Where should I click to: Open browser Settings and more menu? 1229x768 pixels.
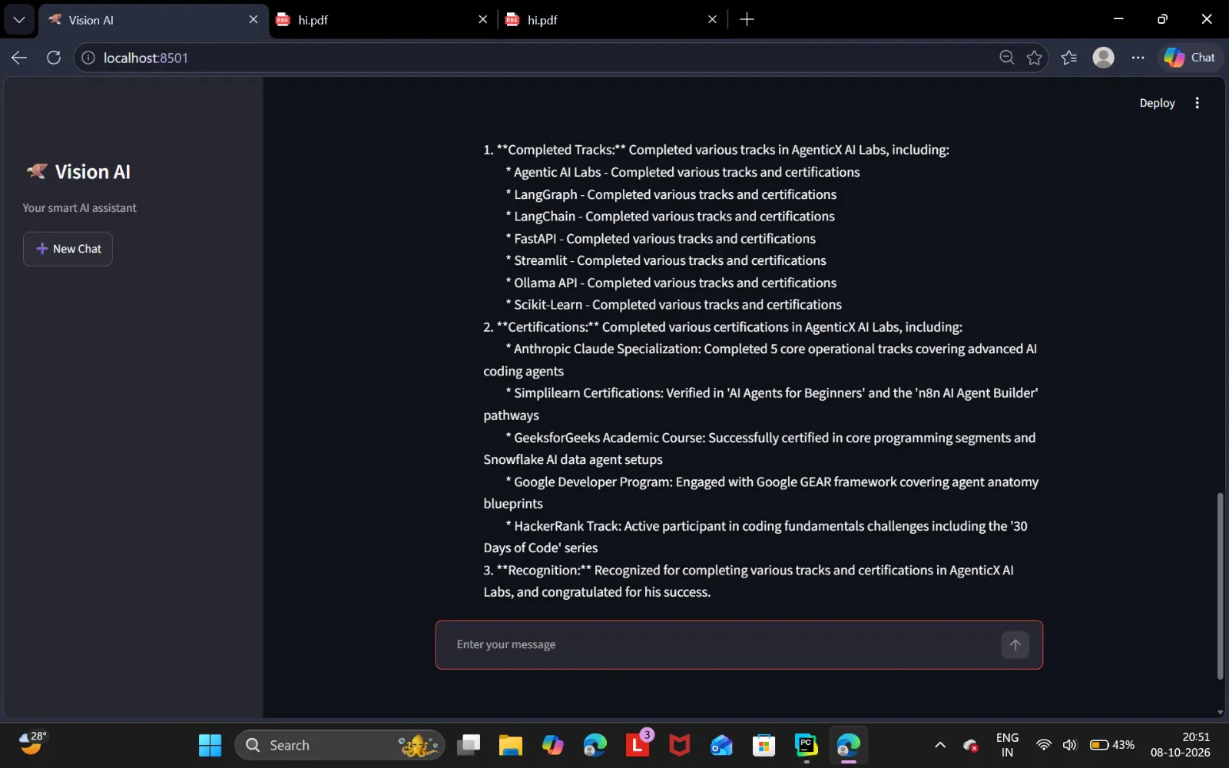click(x=1138, y=58)
